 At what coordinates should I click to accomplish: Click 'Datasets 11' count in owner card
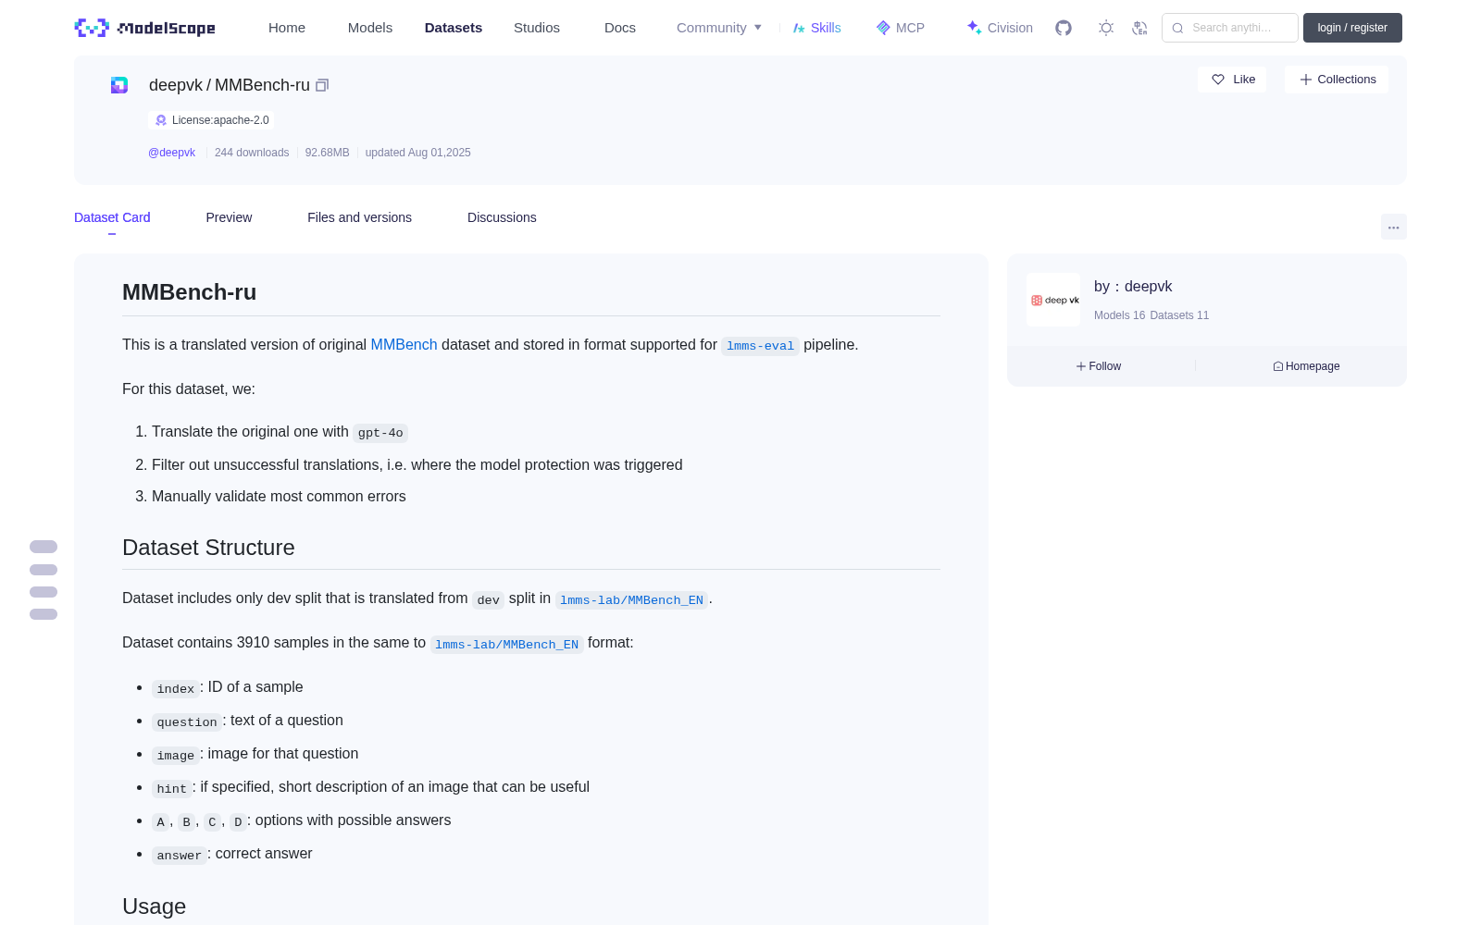coord(1179,315)
